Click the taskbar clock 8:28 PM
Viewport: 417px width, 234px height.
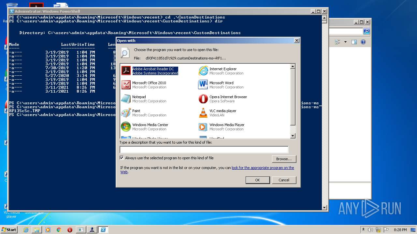(400, 230)
